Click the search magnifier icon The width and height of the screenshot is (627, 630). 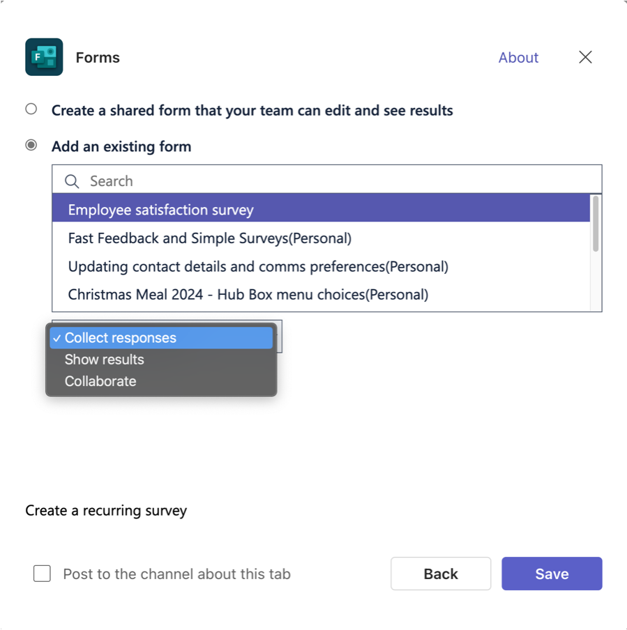pyautogui.click(x=70, y=180)
